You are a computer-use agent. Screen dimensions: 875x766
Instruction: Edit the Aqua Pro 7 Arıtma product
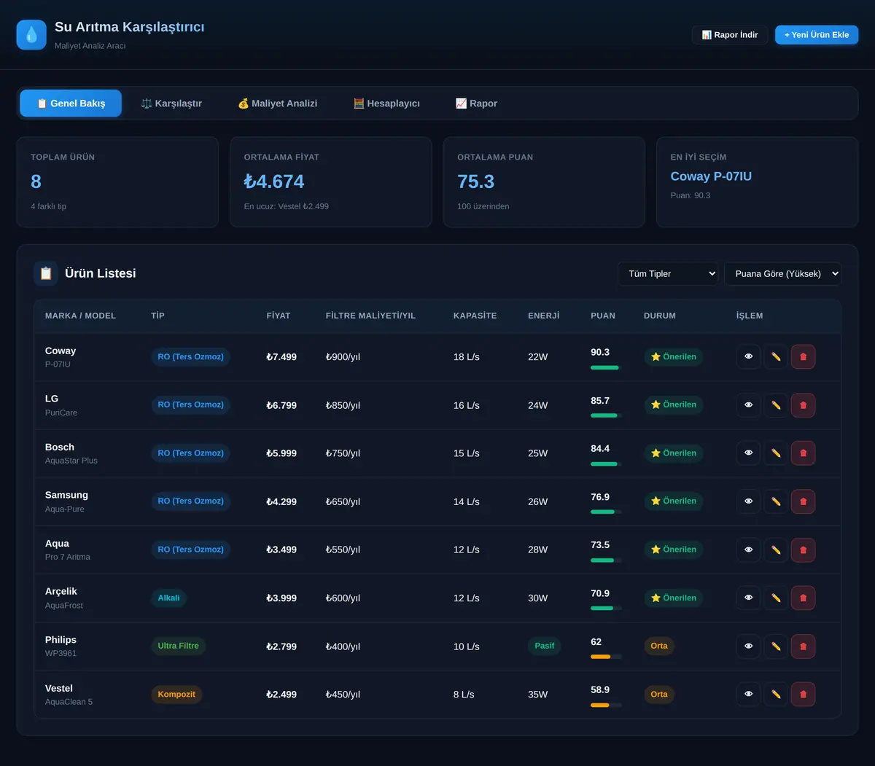tap(776, 550)
